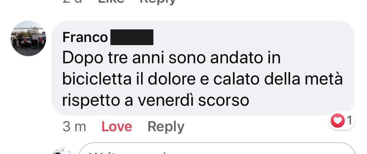Select the blacked-out surname after Franco
This screenshot has height=154, width=367.
(x=132, y=37)
